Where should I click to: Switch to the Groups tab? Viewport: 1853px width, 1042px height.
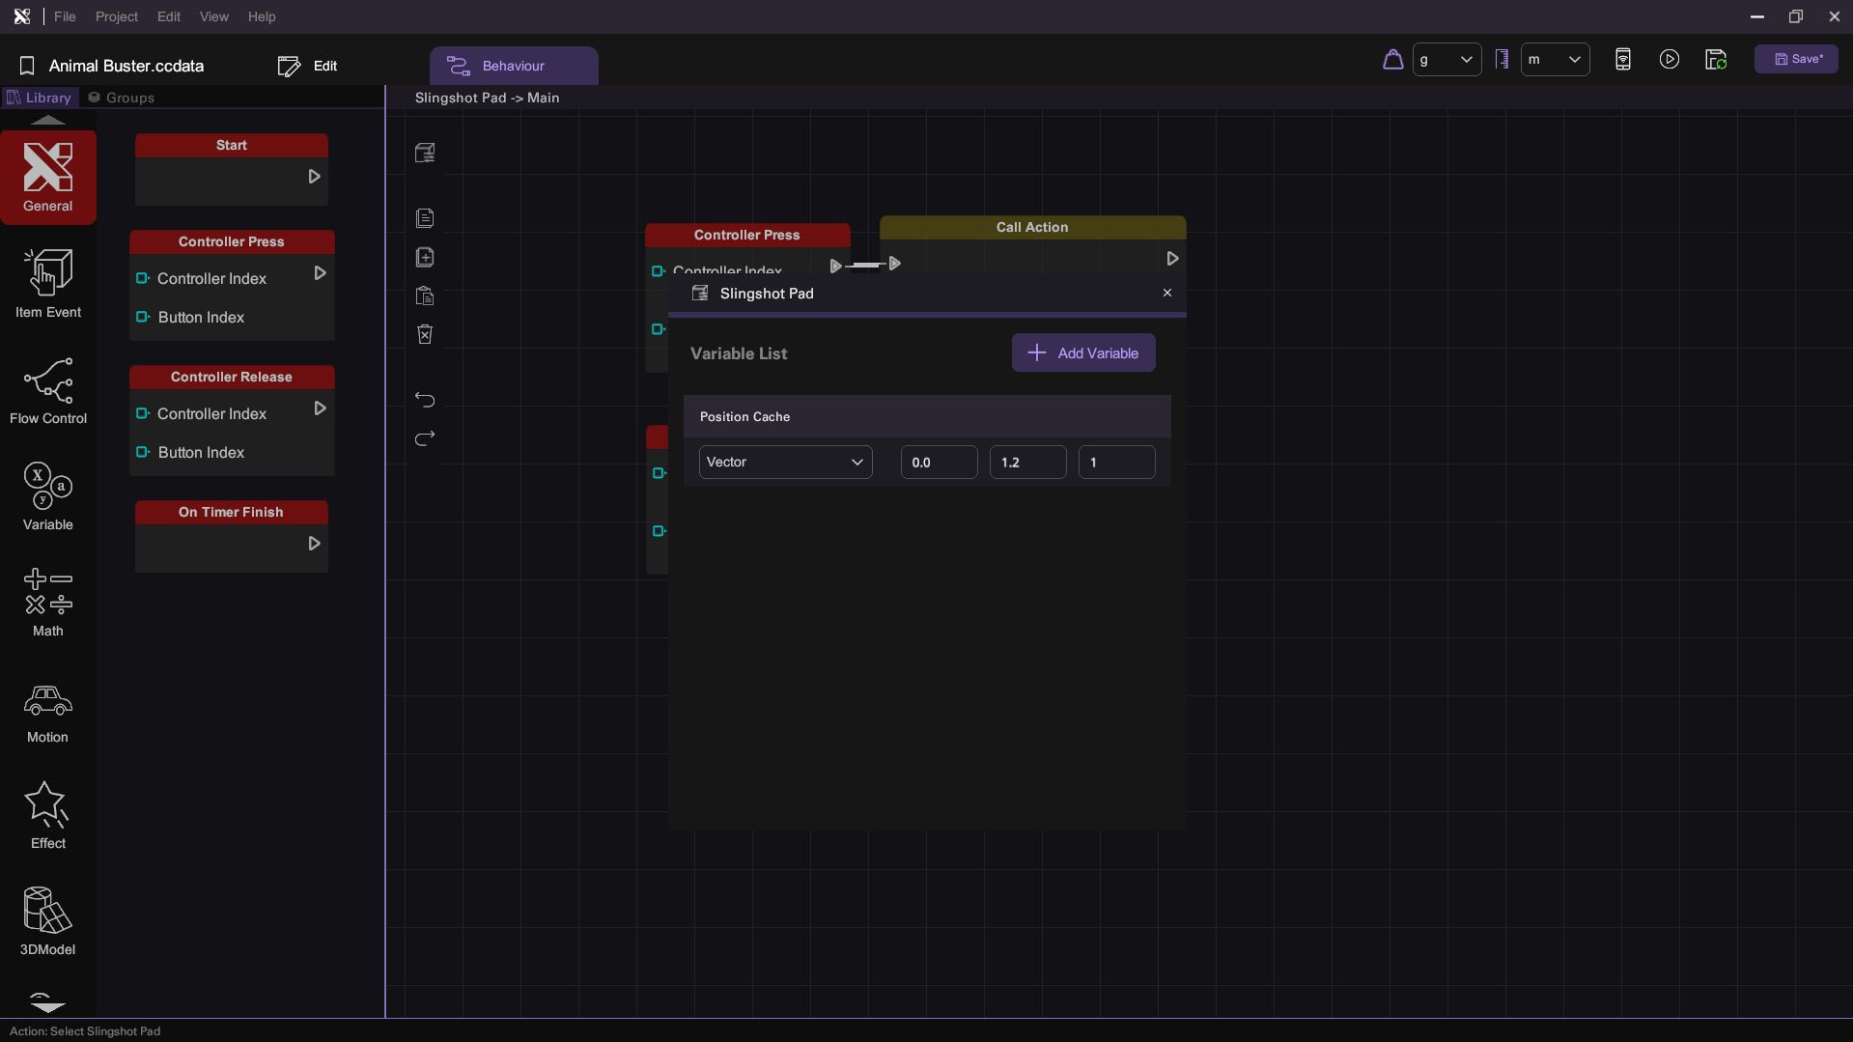click(x=122, y=98)
